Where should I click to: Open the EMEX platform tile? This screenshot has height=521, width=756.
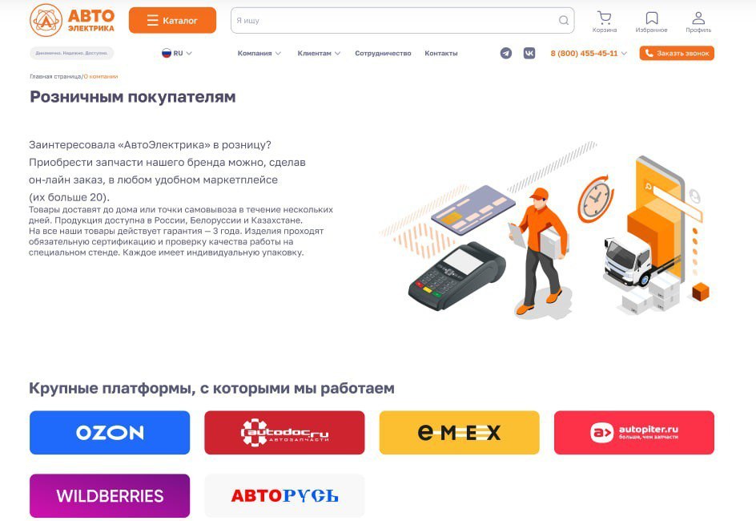tap(459, 432)
